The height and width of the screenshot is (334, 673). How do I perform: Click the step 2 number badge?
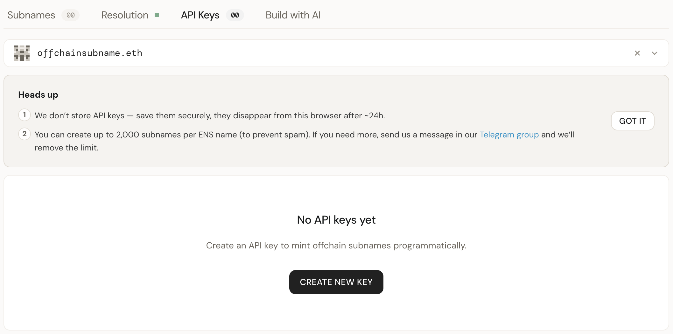click(25, 134)
